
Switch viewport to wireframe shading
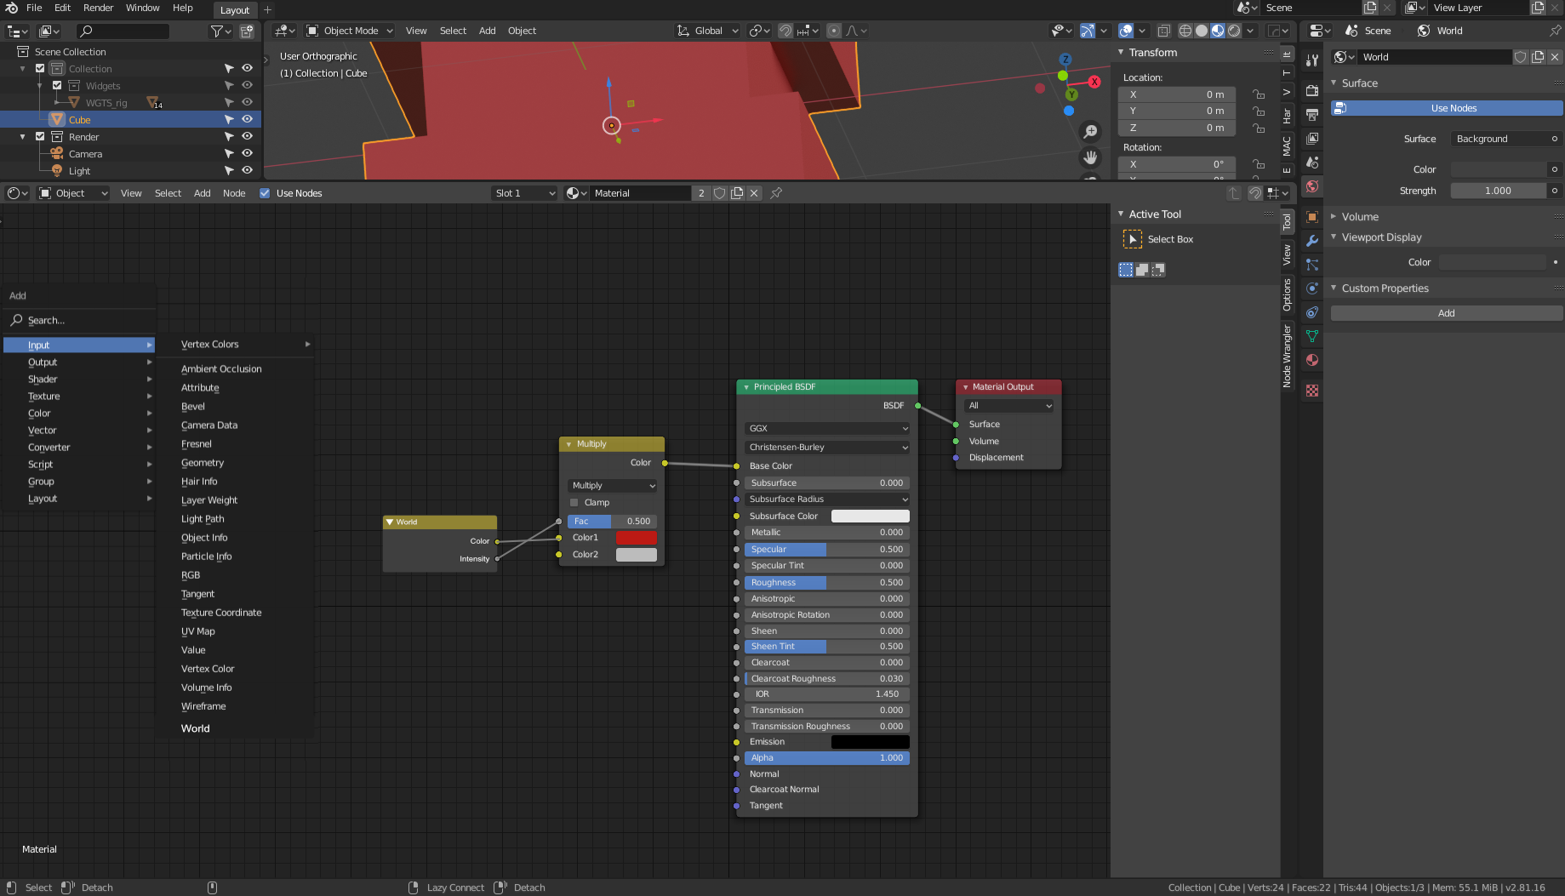(1185, 31)
